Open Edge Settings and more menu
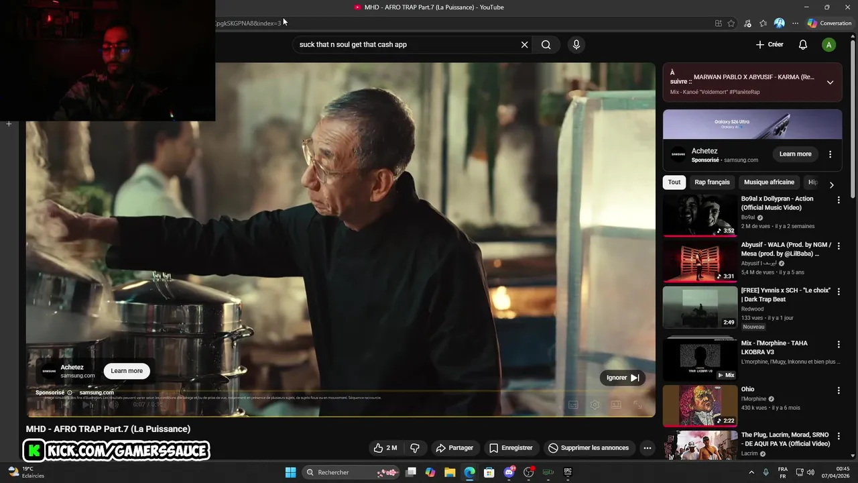This screenshot has height=483, width=858. pyautogui.click(x=796, y=23)
